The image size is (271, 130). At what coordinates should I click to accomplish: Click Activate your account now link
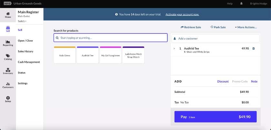[182, 15]
